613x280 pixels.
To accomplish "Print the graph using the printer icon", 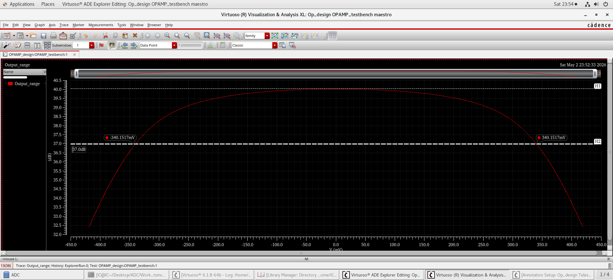I will pyautogui.click(x=53, y=36).
